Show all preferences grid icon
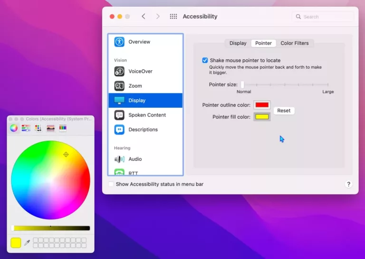This screenshot has width=365, height=259. click(173, 17)
